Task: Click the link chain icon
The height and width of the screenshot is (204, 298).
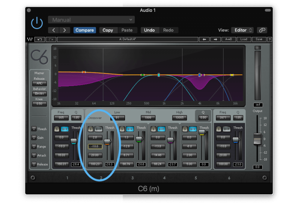Action: pyautogui.click(x=262, y=30)
